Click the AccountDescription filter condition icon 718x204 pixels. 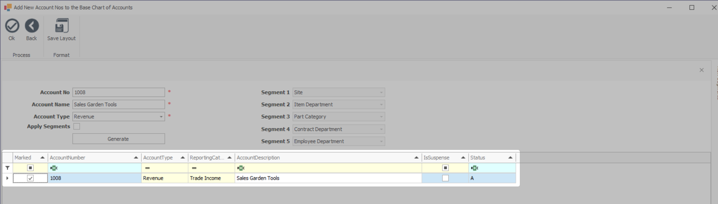coord(241,168)
